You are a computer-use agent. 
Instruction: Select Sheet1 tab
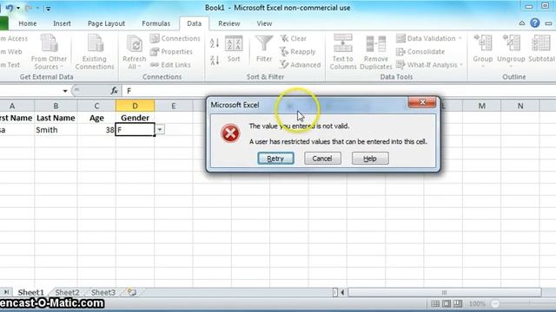[x=31, y=292]
